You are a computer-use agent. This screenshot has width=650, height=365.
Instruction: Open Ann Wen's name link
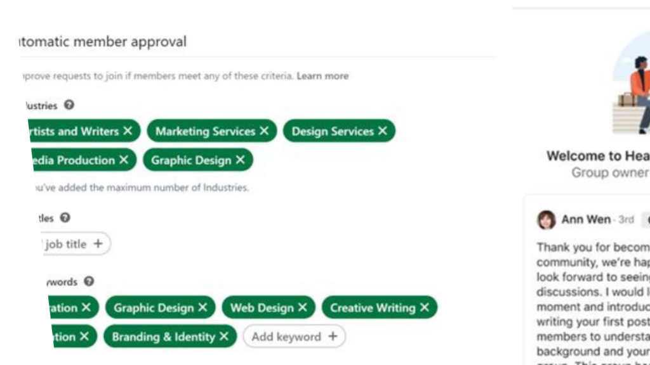[x=586, y=219]
